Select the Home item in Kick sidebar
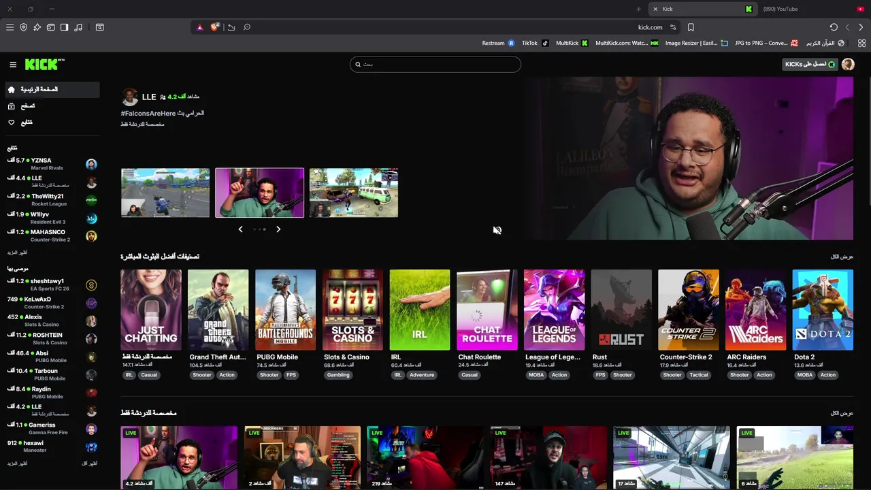The height and width of the screenshot is (490, 871). tap(52, 89)
